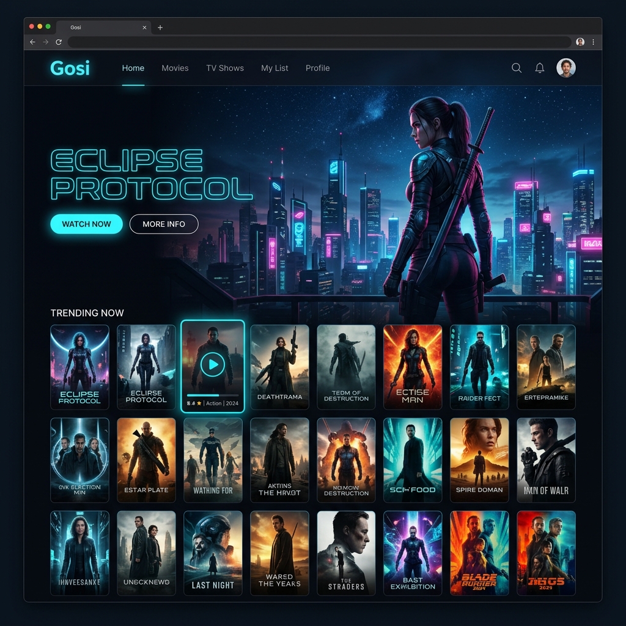Open the BAST EXHIBITION poster

pyautogui.click(x=413, y=553)
